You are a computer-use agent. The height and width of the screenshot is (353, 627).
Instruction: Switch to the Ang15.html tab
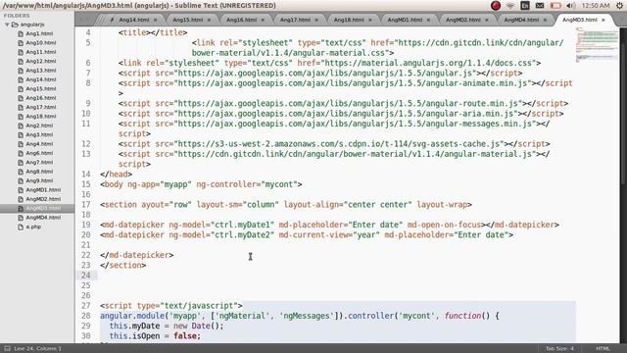pyautogui.click(x=187, y=20)
